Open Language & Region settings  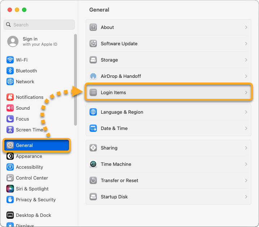(122, 112)
